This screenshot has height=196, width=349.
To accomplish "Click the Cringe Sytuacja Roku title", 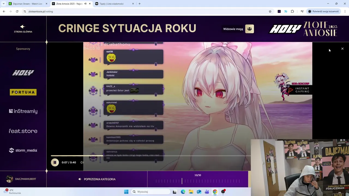I will (x=127, y=28).
